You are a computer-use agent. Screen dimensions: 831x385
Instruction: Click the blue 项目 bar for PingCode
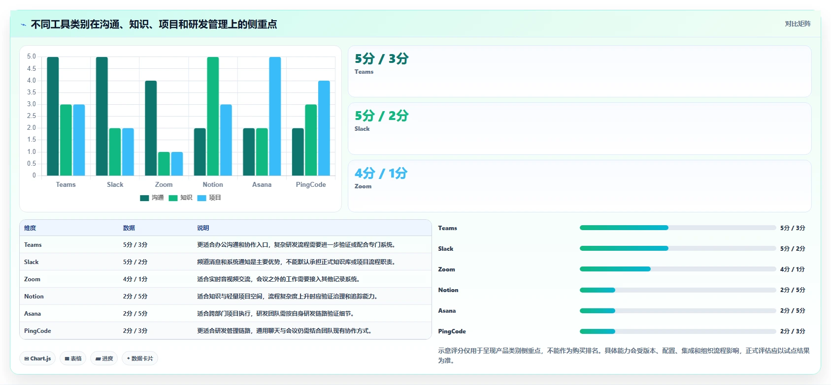(x=324, y=128)
